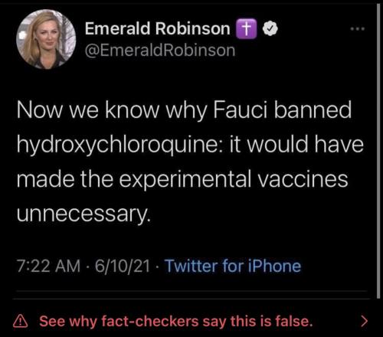This screenshot has height=337, width=383.
Task: Click the purple cross emoji badge
Action: point(247,28)
